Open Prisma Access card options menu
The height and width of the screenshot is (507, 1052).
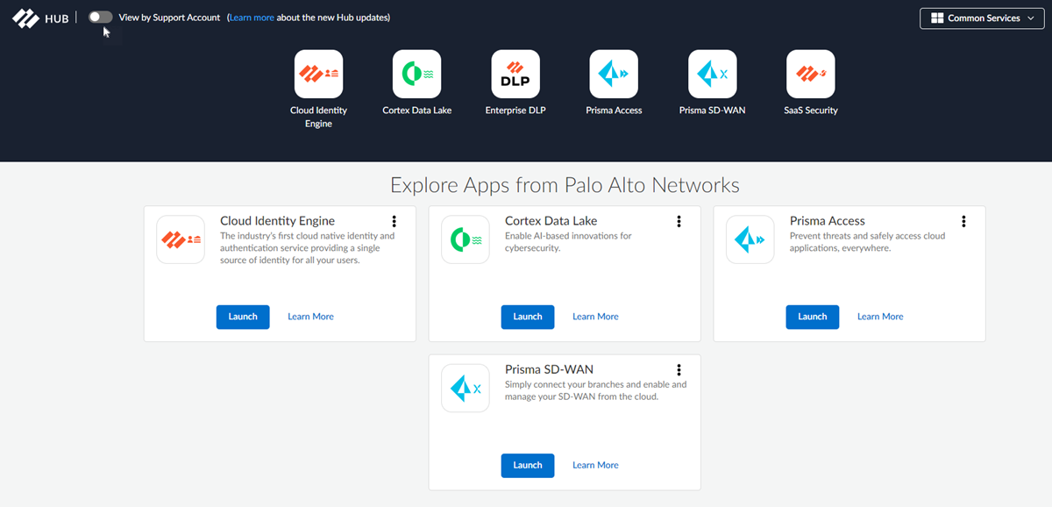tap(963, 222)
